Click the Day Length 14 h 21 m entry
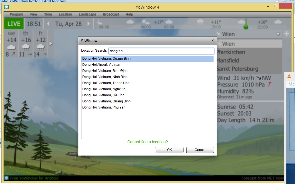This screenshot has width=295, height=184. pos(246,120)
